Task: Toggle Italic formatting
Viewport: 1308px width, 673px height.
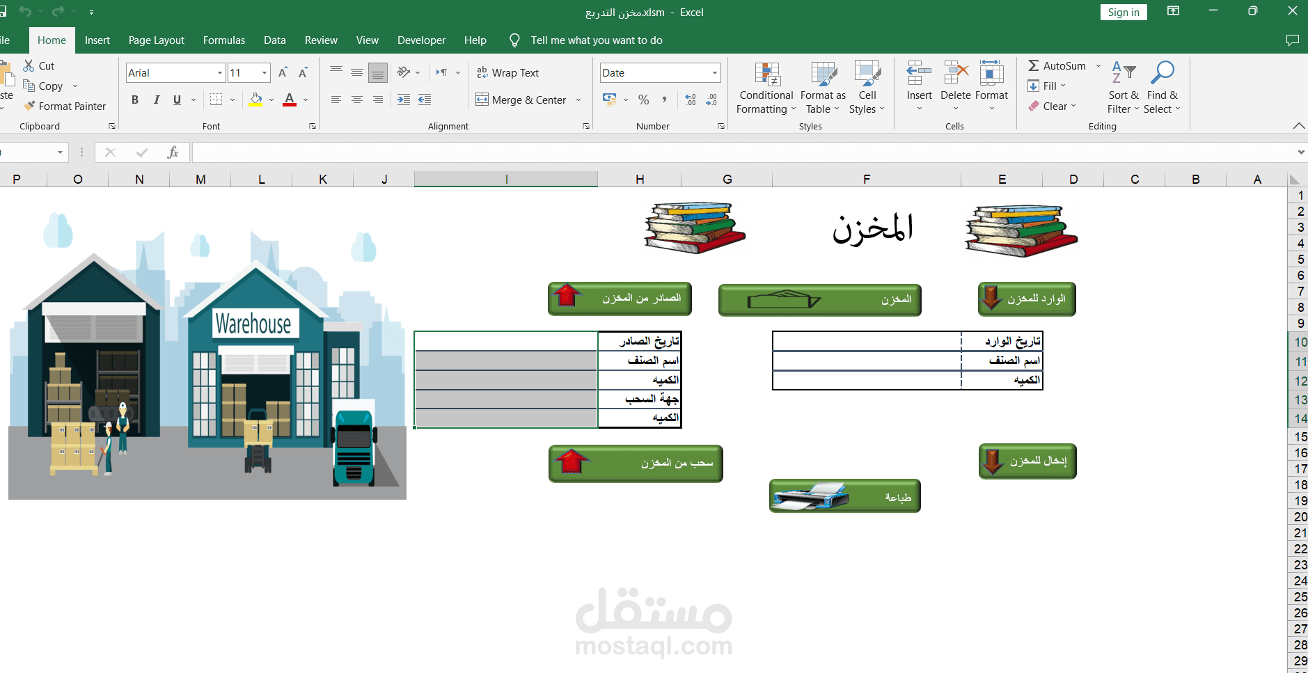Action: point(157,100)
